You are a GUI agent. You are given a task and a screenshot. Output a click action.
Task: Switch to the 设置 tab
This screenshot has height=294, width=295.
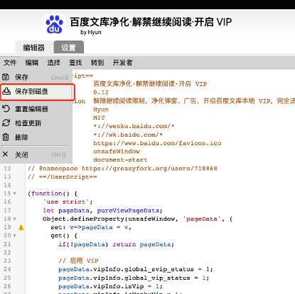point(69,47)
